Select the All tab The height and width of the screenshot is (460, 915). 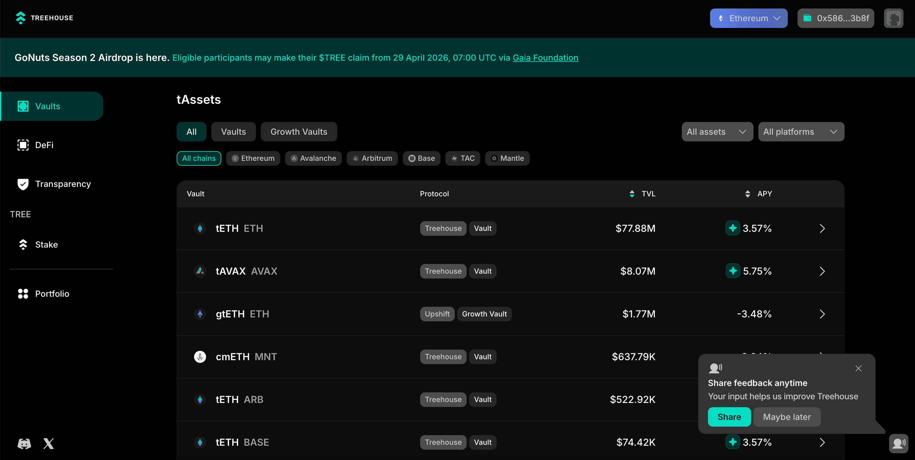[192, 132]
